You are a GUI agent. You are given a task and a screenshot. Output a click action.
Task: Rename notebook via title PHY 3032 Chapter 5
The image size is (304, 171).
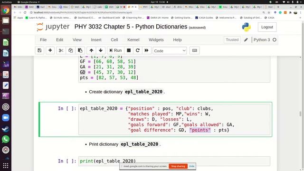[131, 27]
